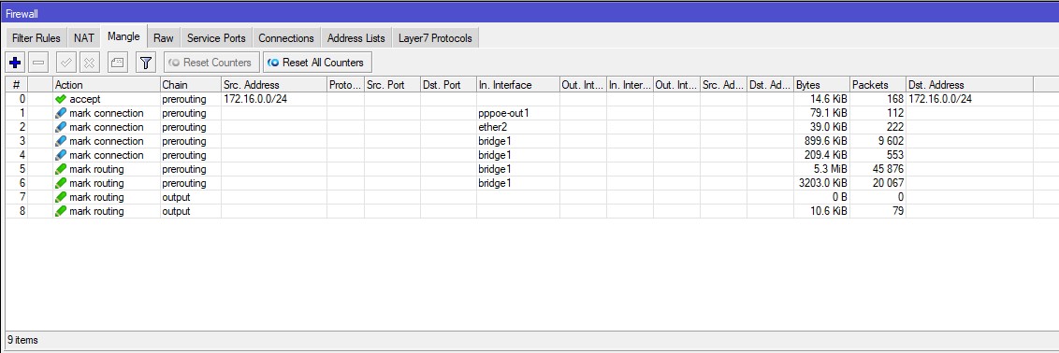The image size is (1059, 353).
Task: Click the Reset Counters button
Action: (211, 63)
